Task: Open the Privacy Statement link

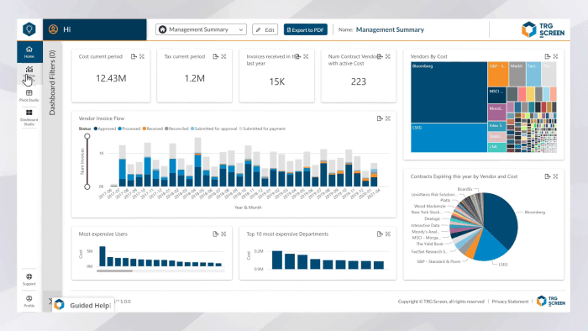Action: click(510, 302)
